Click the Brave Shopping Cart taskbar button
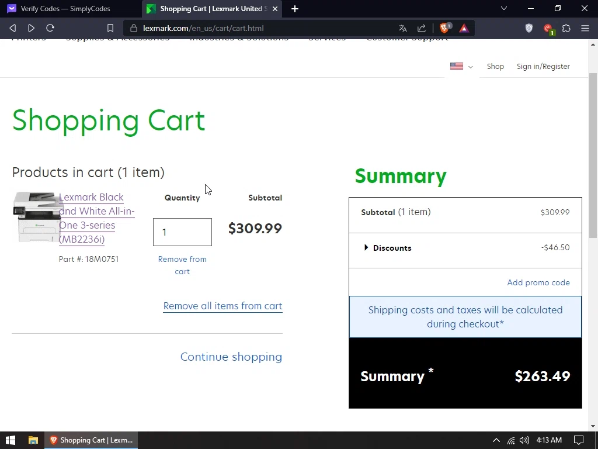The image size is (598, 449). click(91, 440)
